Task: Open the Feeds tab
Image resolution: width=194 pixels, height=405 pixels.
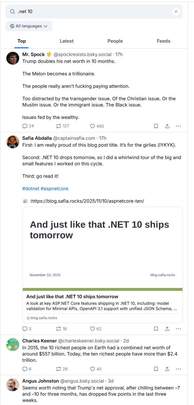Action: pos(163,41)
